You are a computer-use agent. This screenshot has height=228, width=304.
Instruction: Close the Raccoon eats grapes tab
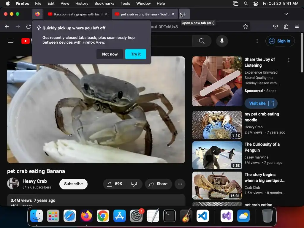106,14
